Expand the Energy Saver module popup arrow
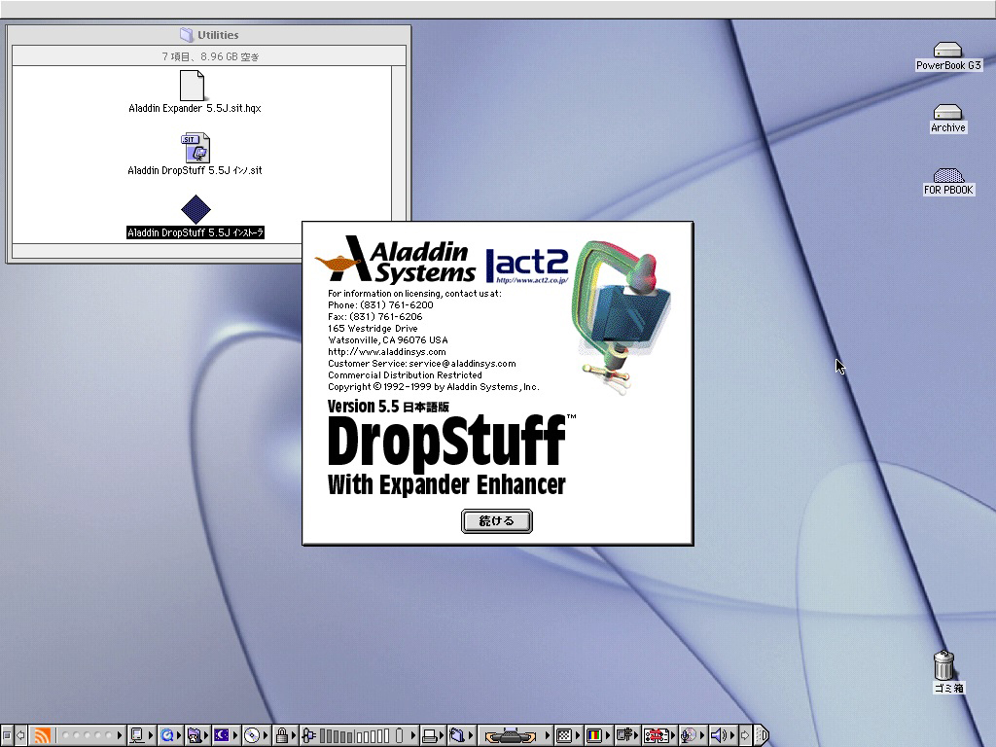This screenshot has width=996, height=747. click(235, 735)
